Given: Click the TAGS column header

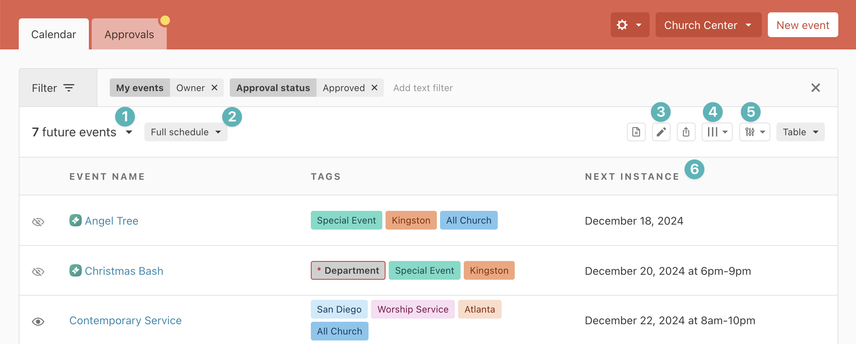Looking at the screenshot, I should pos(326,177).
